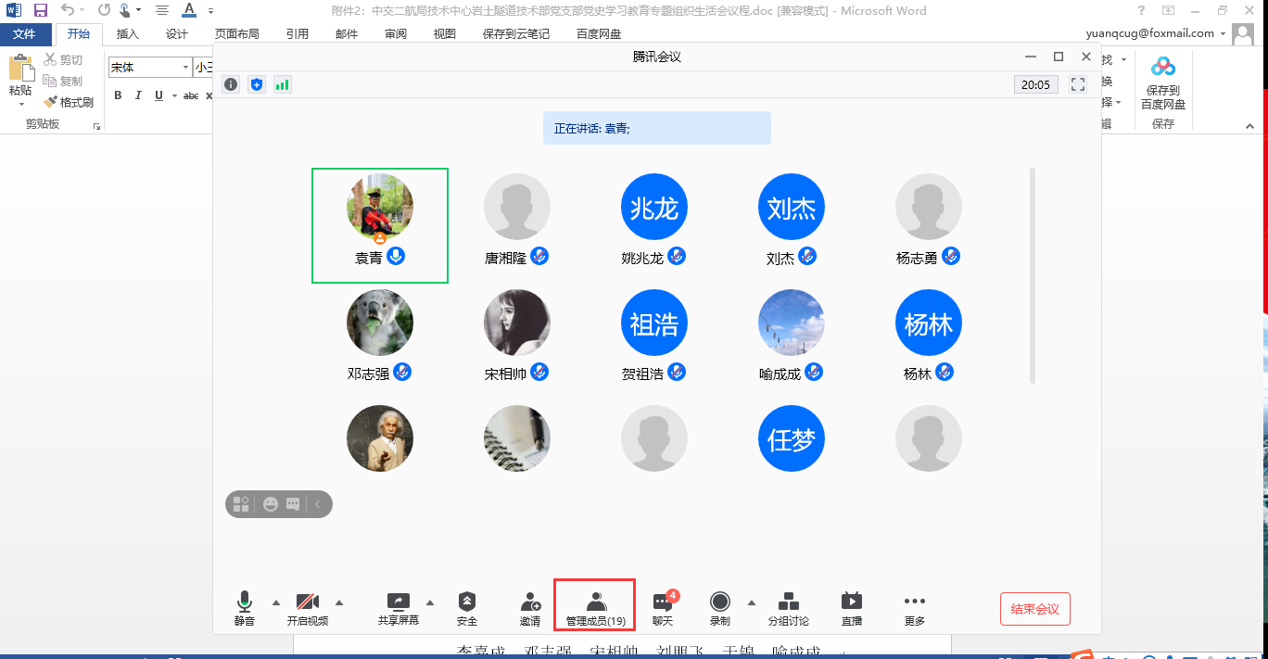The height and width of the screenshot is (659, 1268).
Task: Select 邓志强's koala avatar tile
Action: click(380, 323)
